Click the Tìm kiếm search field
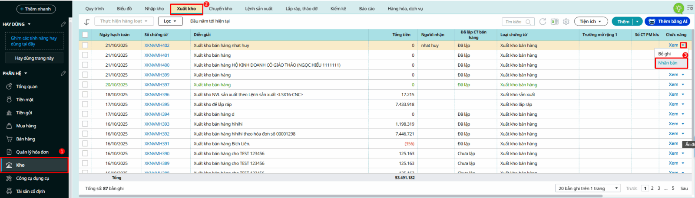 [514, 22]
